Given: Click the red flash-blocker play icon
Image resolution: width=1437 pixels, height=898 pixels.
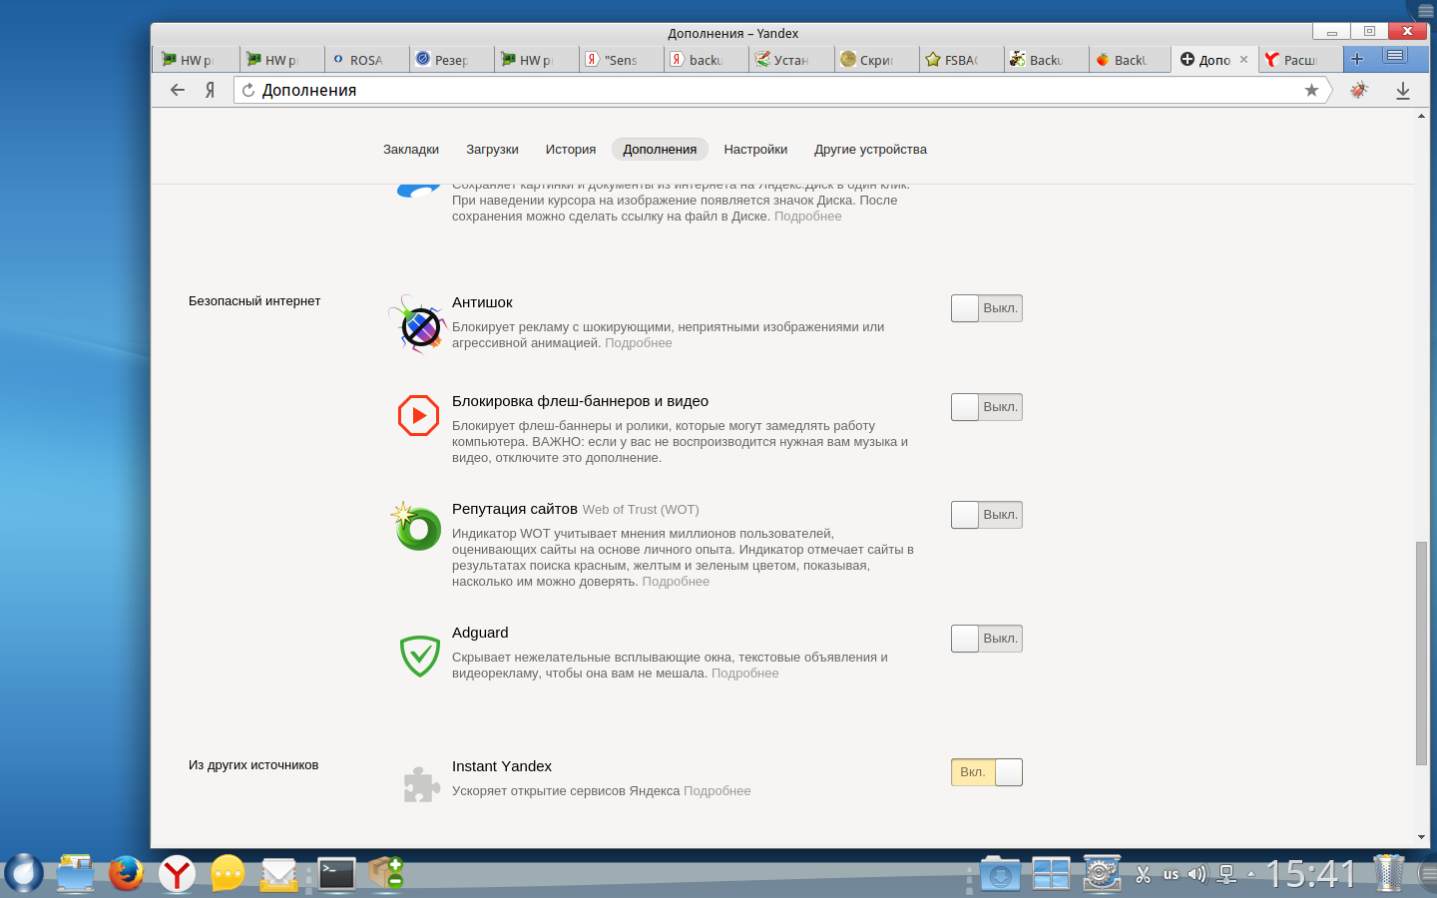Looking at the screenshot, I should pyautogui.click(x=418, y=415).
